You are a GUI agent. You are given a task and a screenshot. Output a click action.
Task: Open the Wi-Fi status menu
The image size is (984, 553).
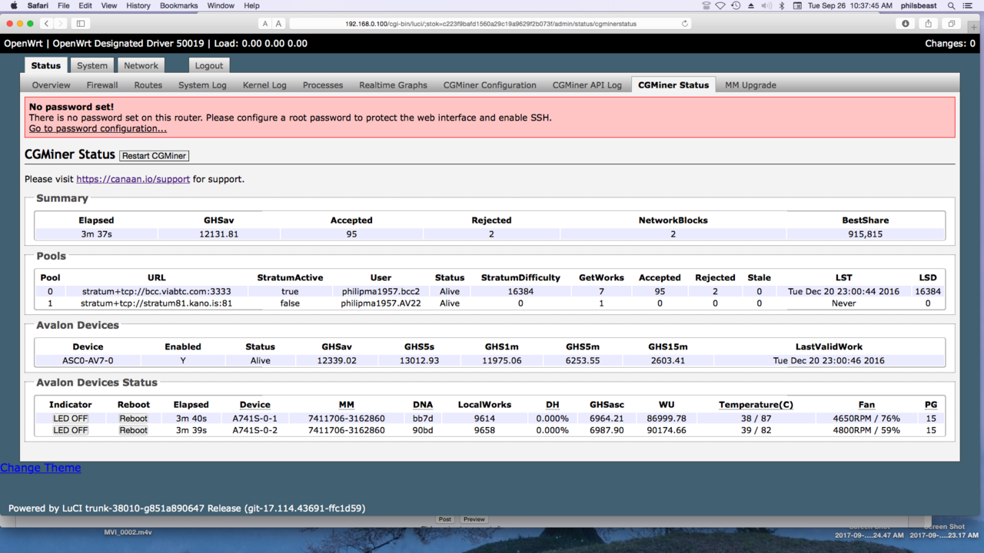720,5
